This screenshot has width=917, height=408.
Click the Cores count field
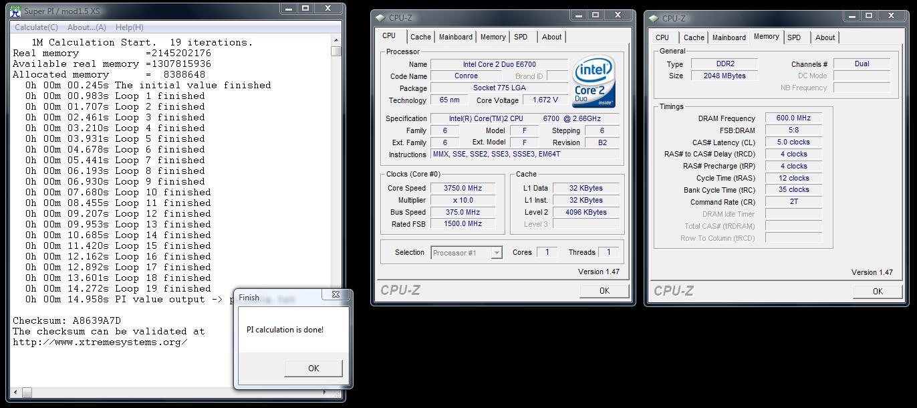[x=547, y=252]
